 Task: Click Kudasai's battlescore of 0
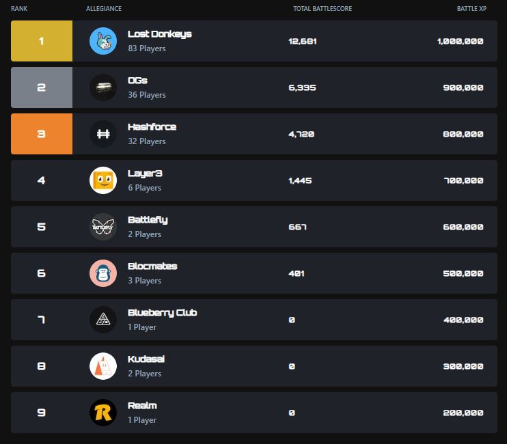click(292, 366)
